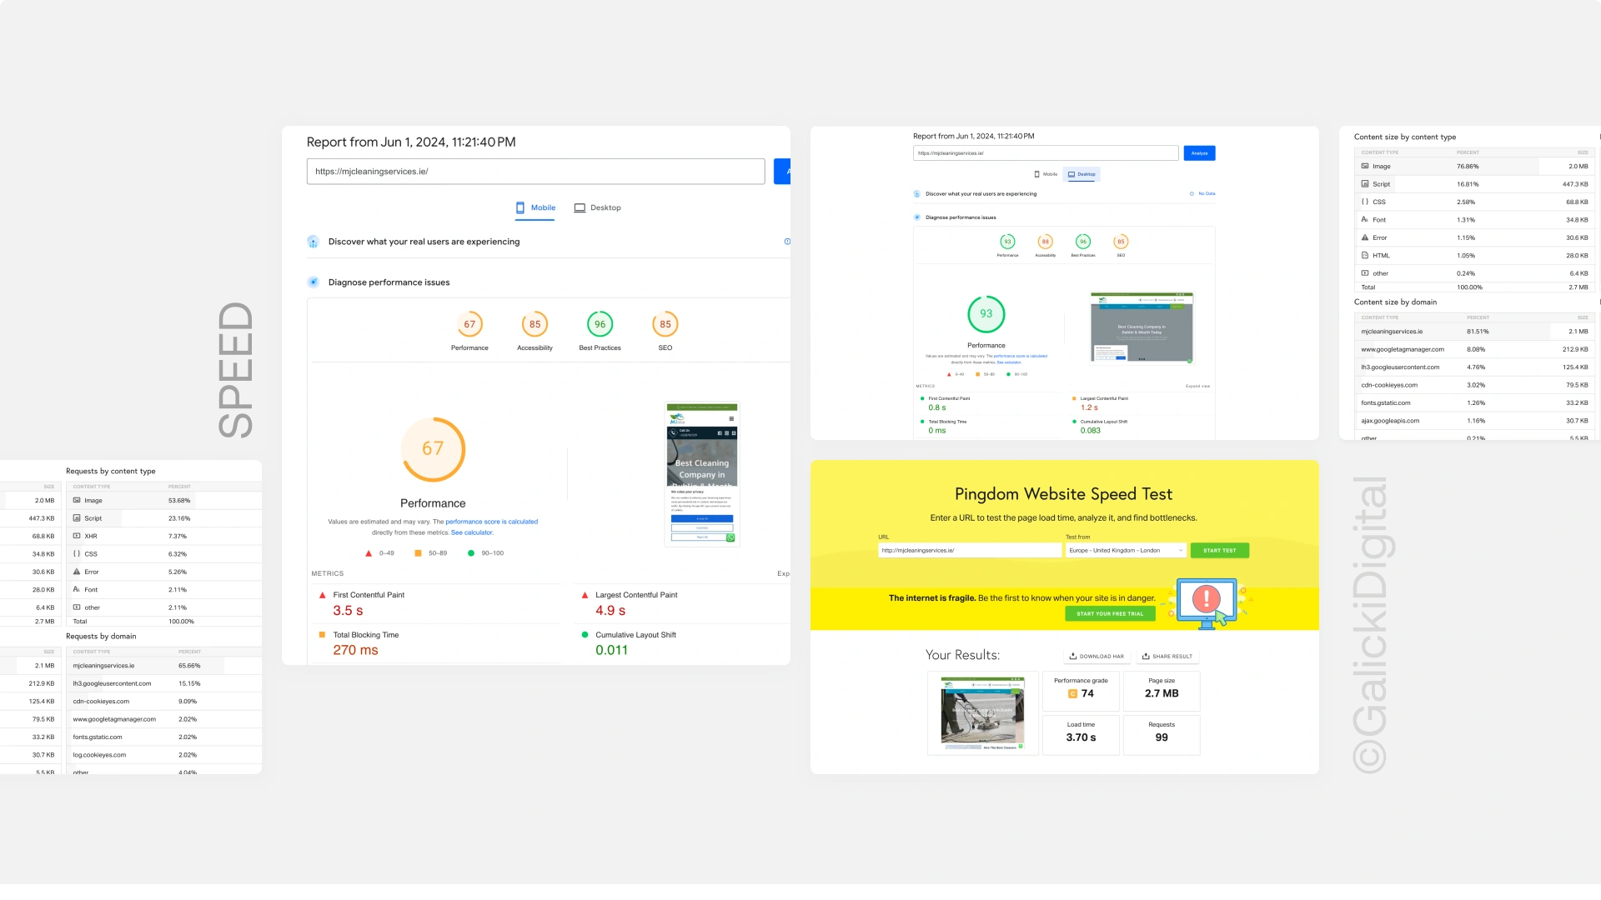Screen dimensions: 1601x900
Task: Click the green START TEST button
Action: (x=1220, y=550)
